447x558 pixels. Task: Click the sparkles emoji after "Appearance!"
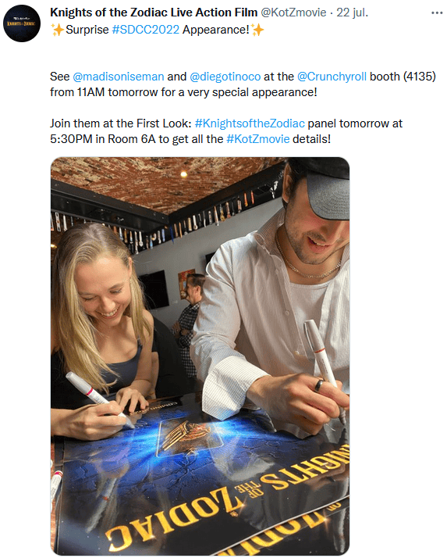[x=257, y=30]
